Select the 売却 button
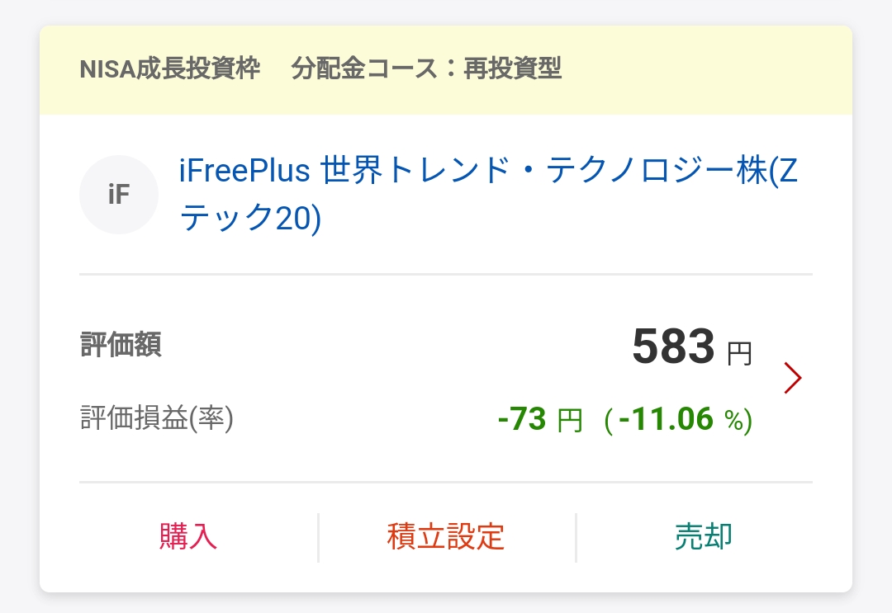892x613 pixels. pyautogui.click(x=704, y=536)
